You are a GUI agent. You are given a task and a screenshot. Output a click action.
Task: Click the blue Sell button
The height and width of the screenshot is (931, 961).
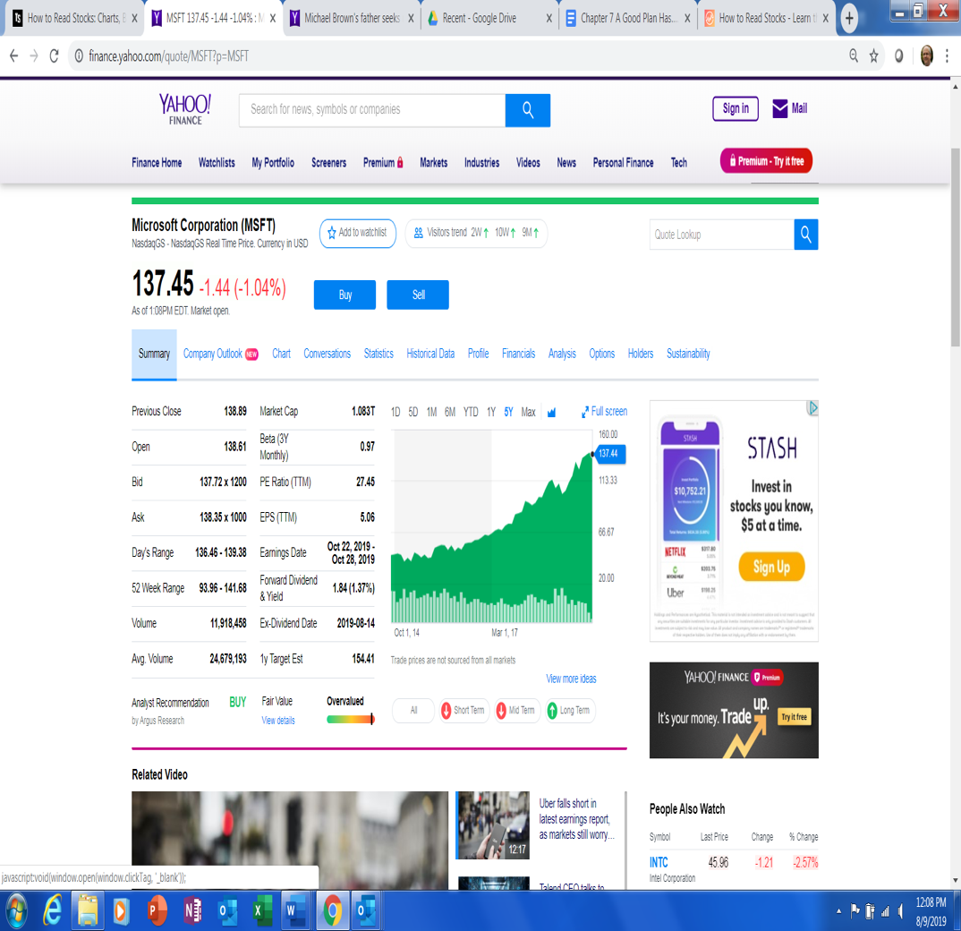click(x=418, y=295)
